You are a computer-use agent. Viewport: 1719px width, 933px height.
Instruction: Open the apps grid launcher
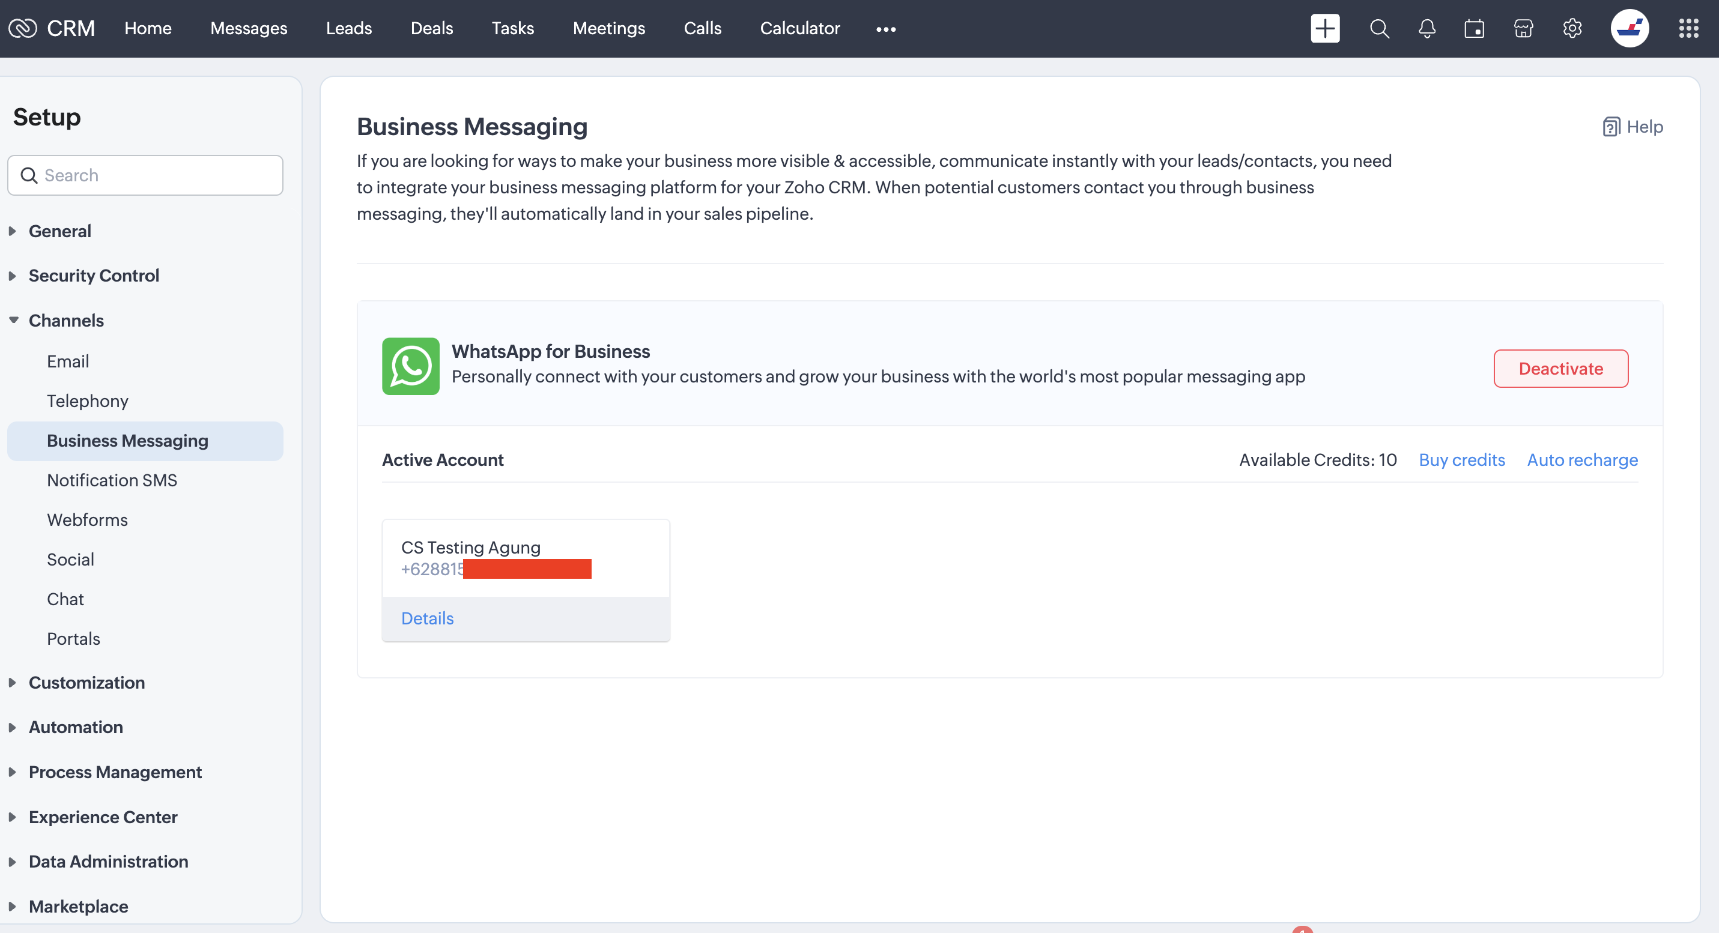click(1688, 28)
